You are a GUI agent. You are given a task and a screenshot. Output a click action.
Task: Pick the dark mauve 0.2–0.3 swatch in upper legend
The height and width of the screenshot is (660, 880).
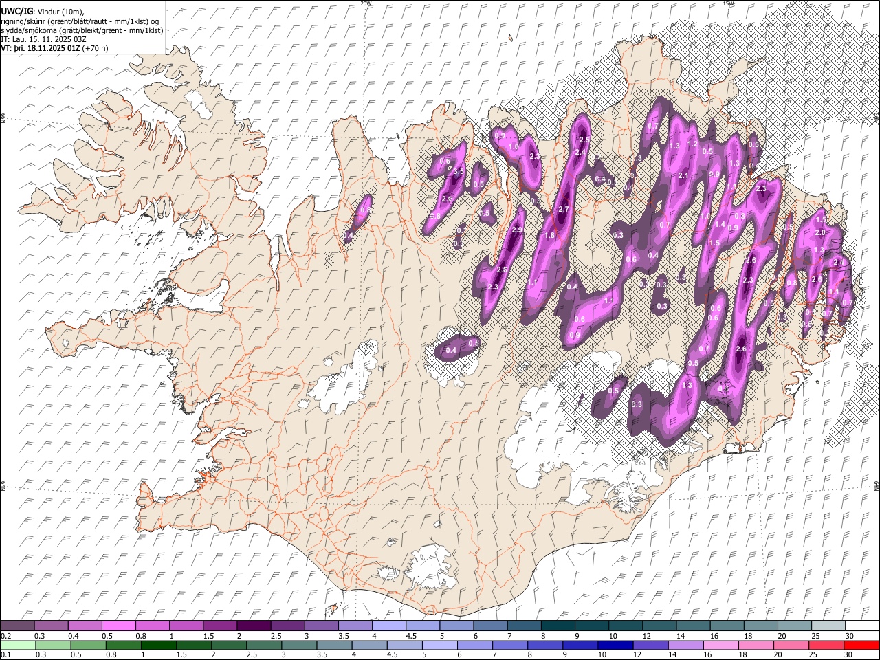click(17, 626)
